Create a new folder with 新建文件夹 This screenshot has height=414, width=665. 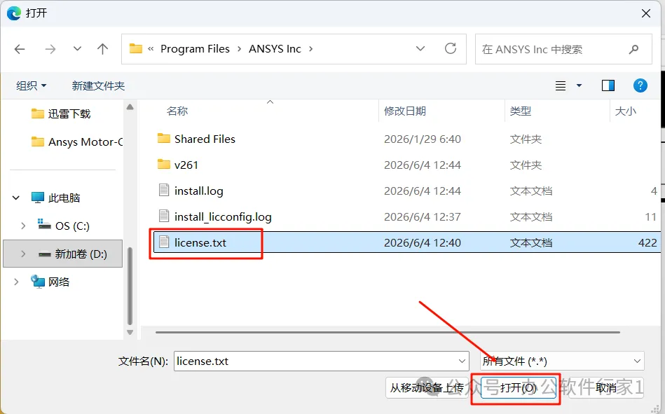pos(98,85)
